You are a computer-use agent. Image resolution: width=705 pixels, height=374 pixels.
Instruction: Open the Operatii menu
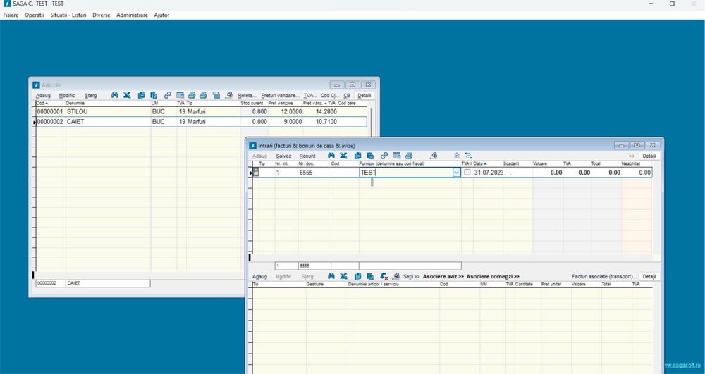pos(35,15)
